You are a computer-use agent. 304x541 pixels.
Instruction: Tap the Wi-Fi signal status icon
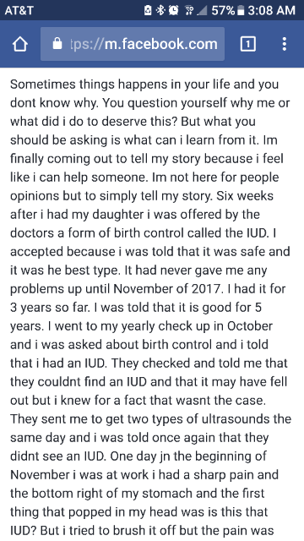point(189,10)
